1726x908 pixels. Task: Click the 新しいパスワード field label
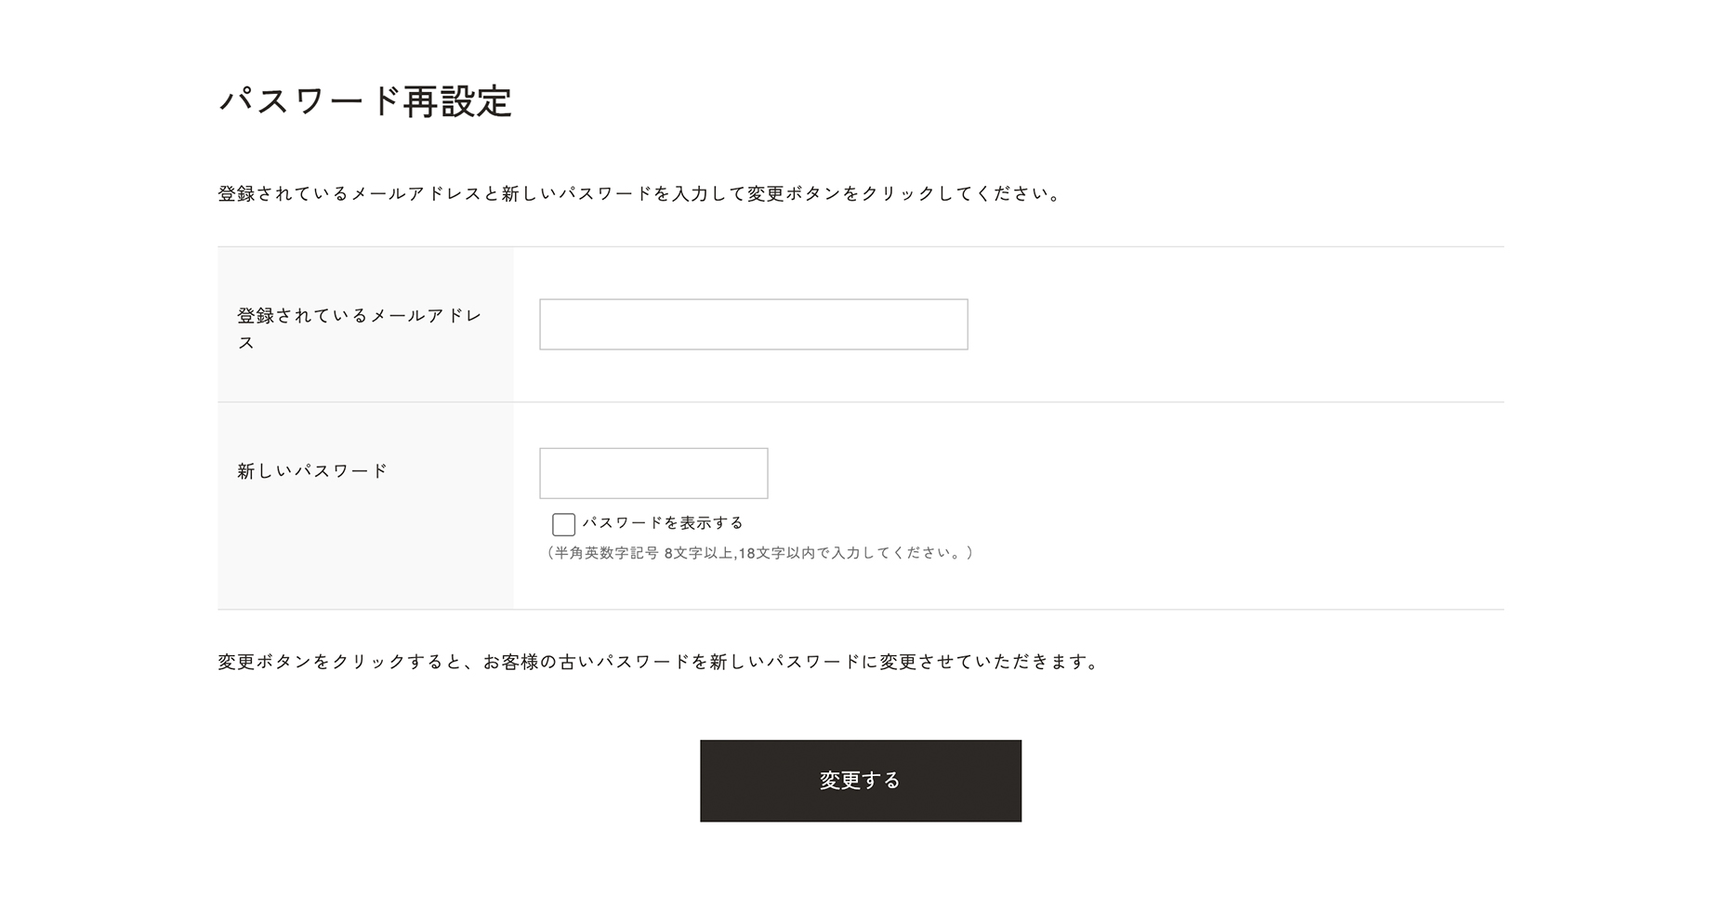pos(312,471)
